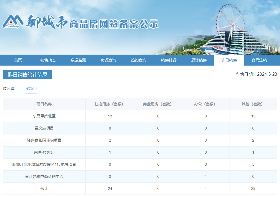Open the 签约查询 navigation item
Viewport: 280px width, 197px height.
point(138,60)
